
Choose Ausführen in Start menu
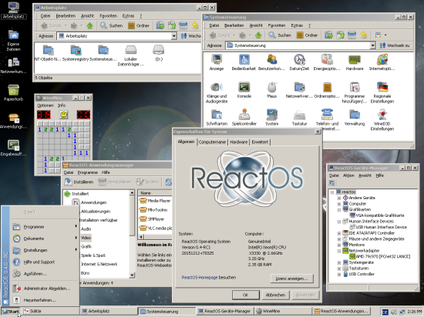(45, 274)
